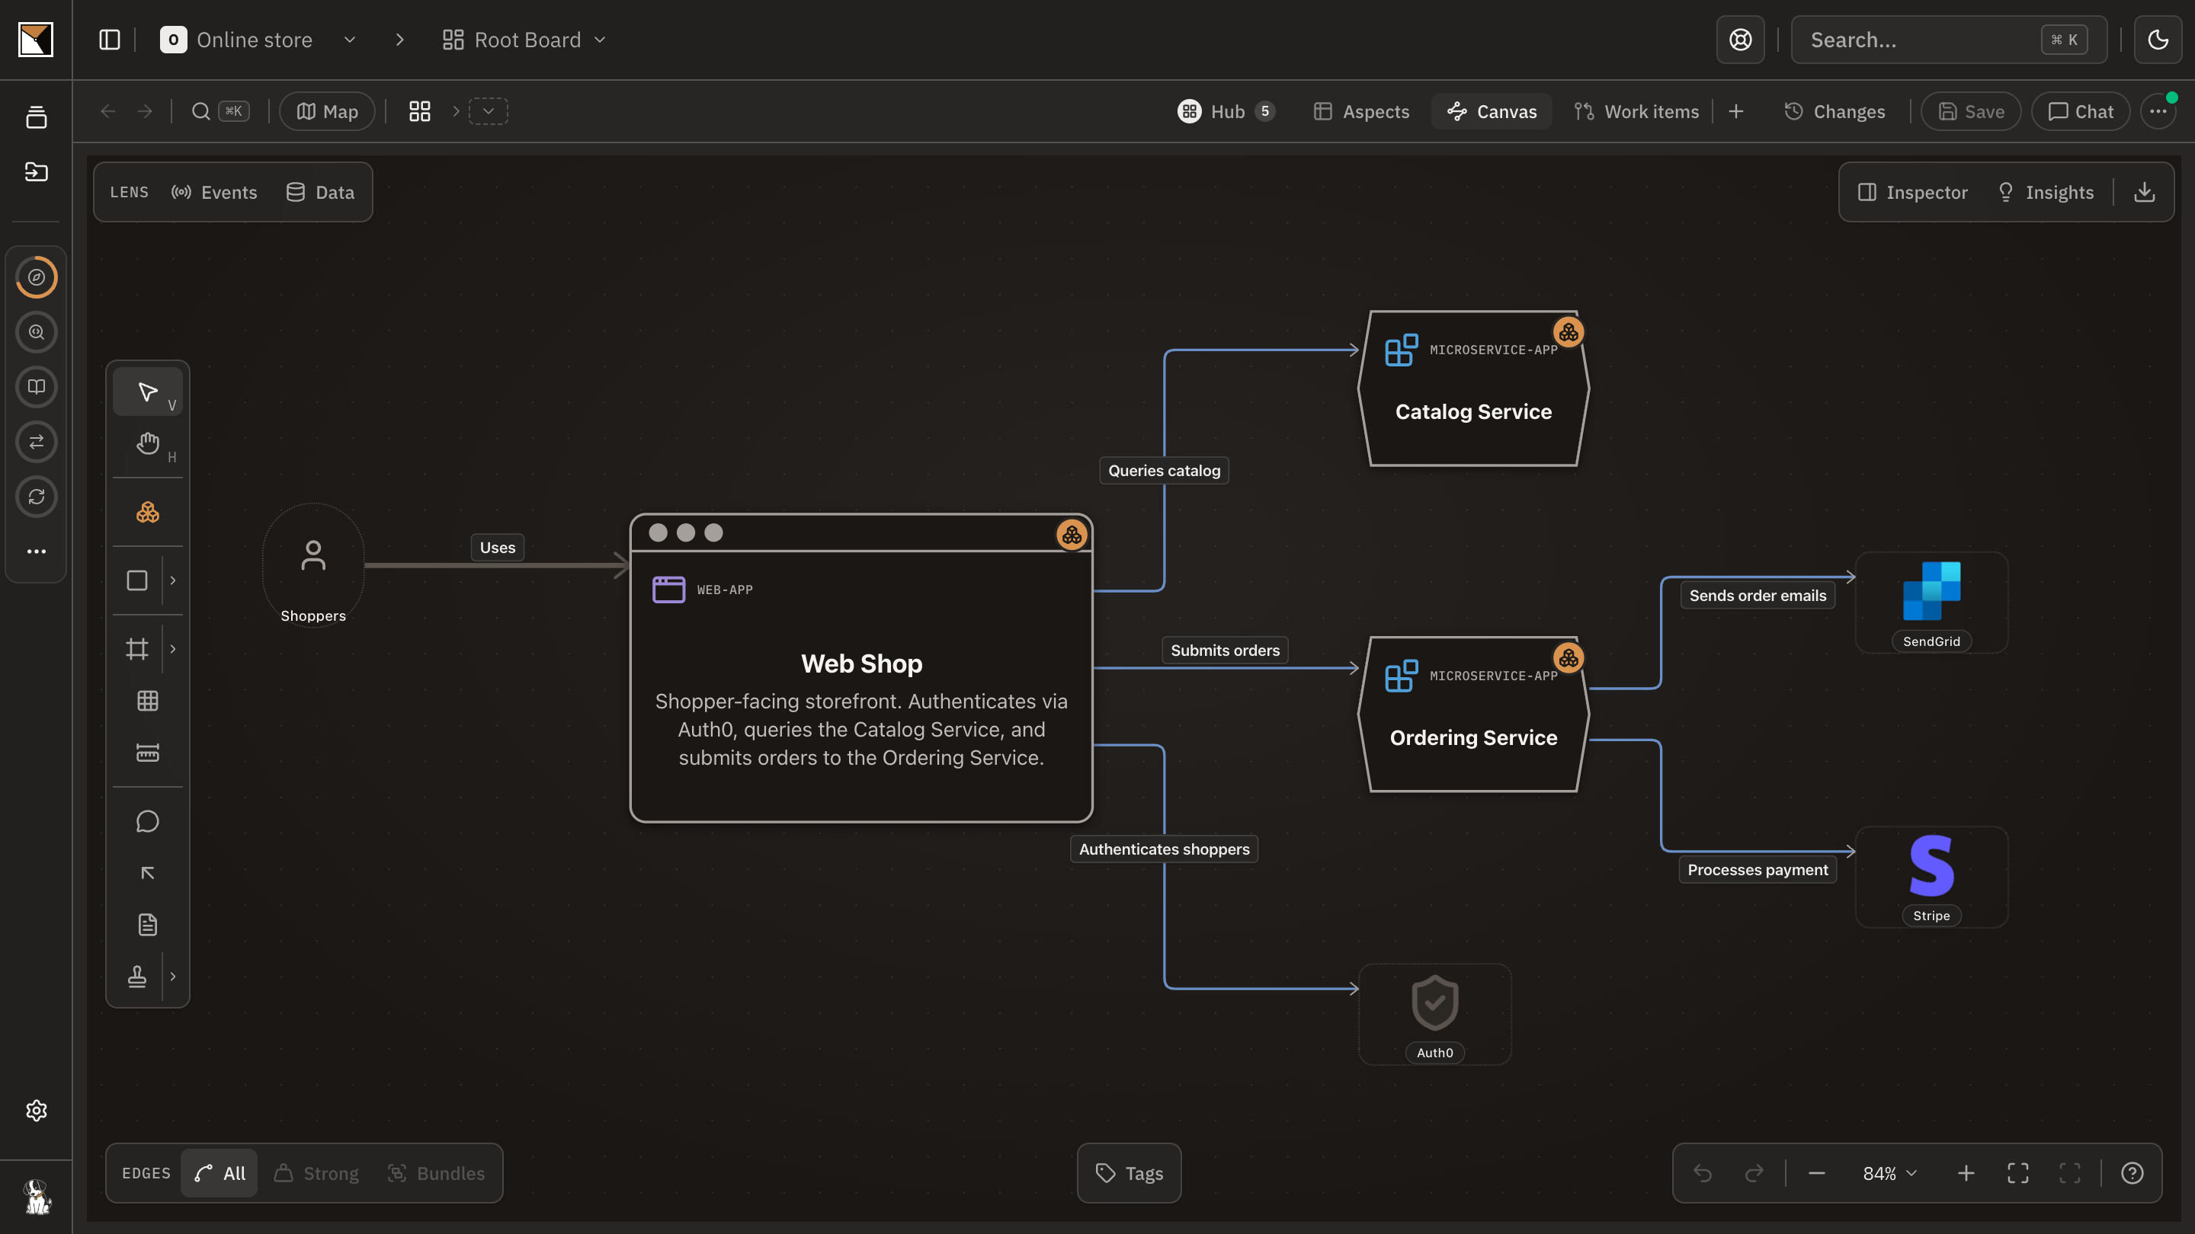Enable the Events lens

click(215, 193)
